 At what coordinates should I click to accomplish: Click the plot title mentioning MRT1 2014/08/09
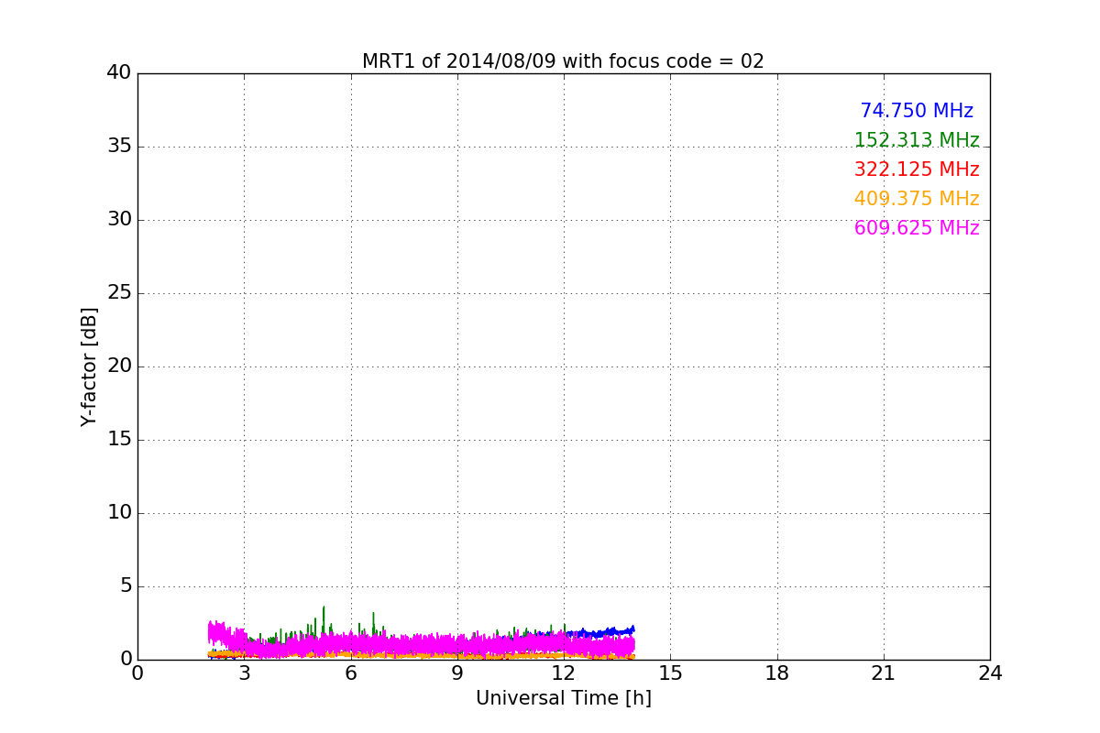pos(563,61)
